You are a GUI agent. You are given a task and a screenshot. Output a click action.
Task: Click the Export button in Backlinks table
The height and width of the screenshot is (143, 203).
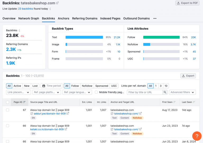click(x=188, y=76)
